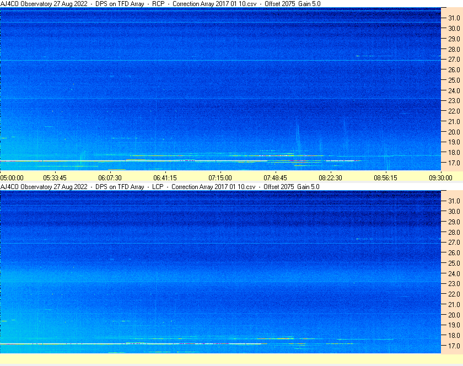Viewport: 463px width, 366px height.
Task: Click the 31.0 frequency label on LCP plot
Action: tap(454, 201)
